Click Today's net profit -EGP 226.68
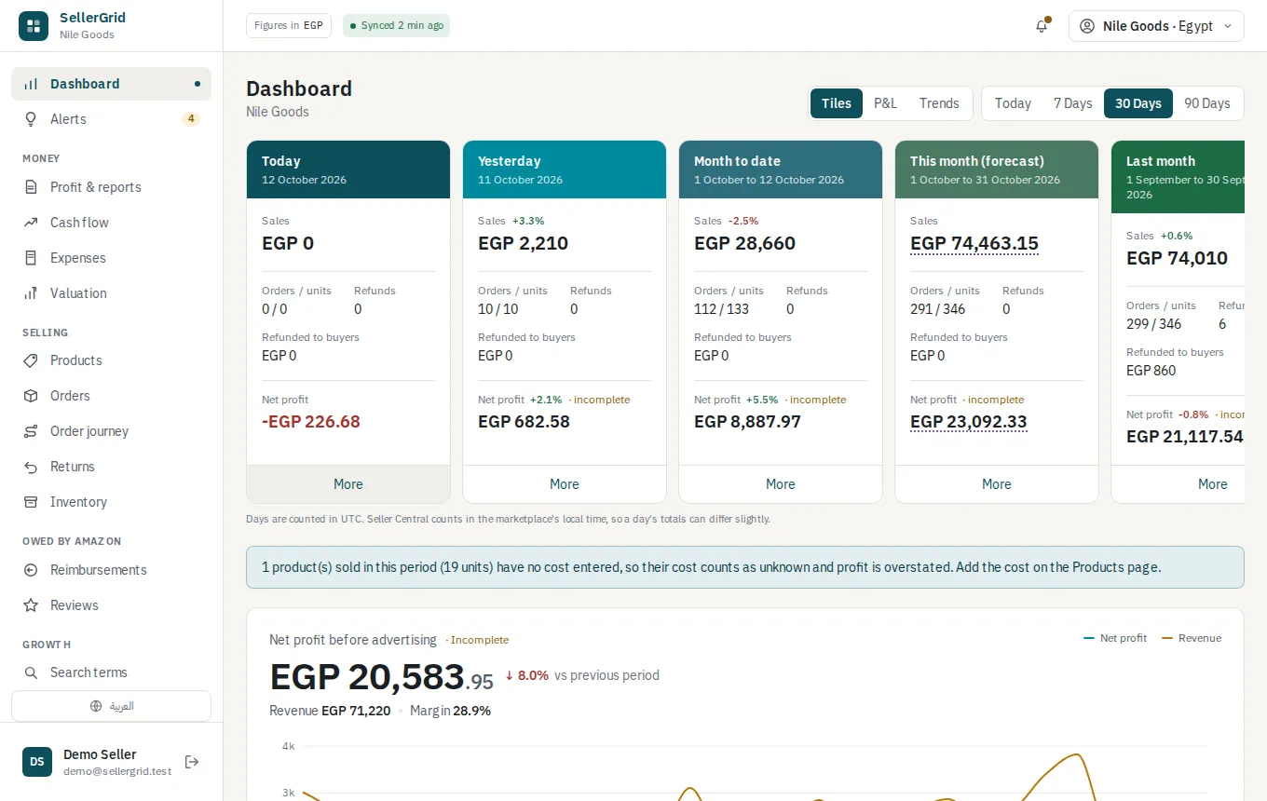Image resolution: width=1267 pixels, height=801 pixels. [311, 422]
